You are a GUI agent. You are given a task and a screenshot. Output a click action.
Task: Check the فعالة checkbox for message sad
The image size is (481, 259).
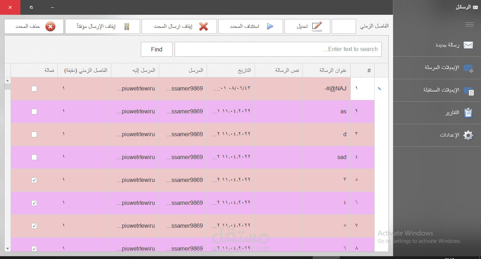(34, 157)
